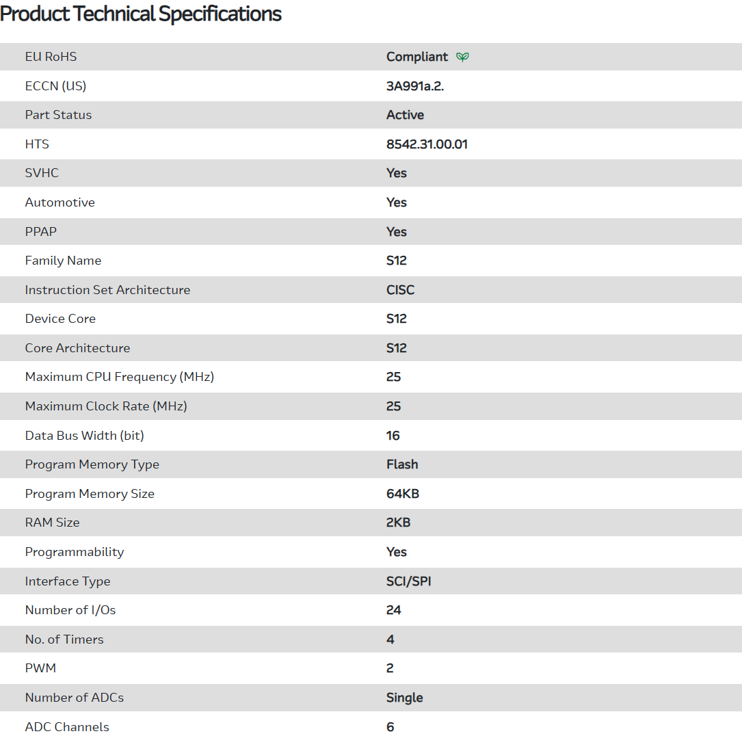Click the RAM Size label
Image resolution: width=742 pixels, height=738 pixels.
coord(52,523)
